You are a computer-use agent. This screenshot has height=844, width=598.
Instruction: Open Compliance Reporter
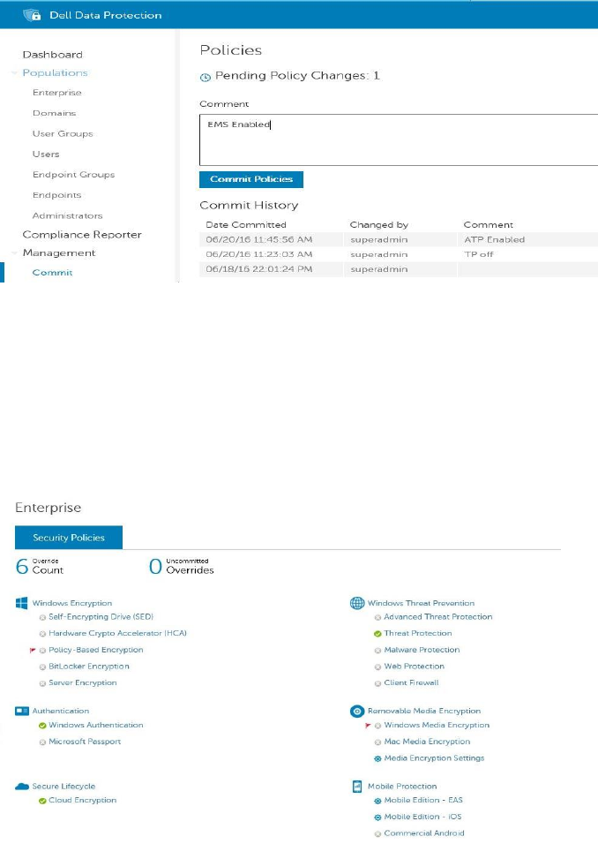coord(82,235)
